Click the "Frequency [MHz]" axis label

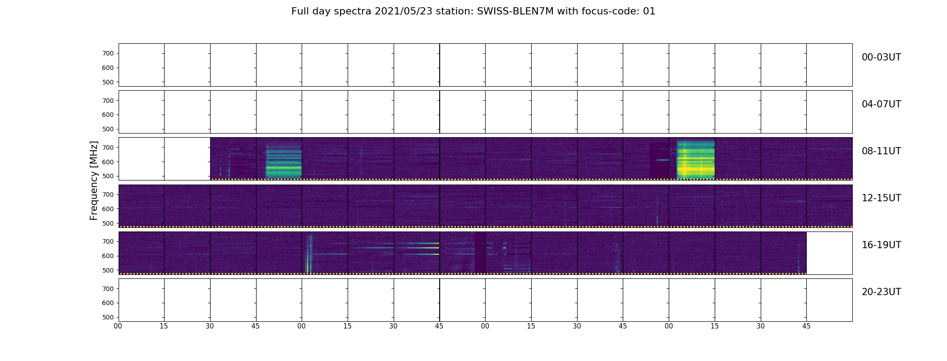(94, 180)
